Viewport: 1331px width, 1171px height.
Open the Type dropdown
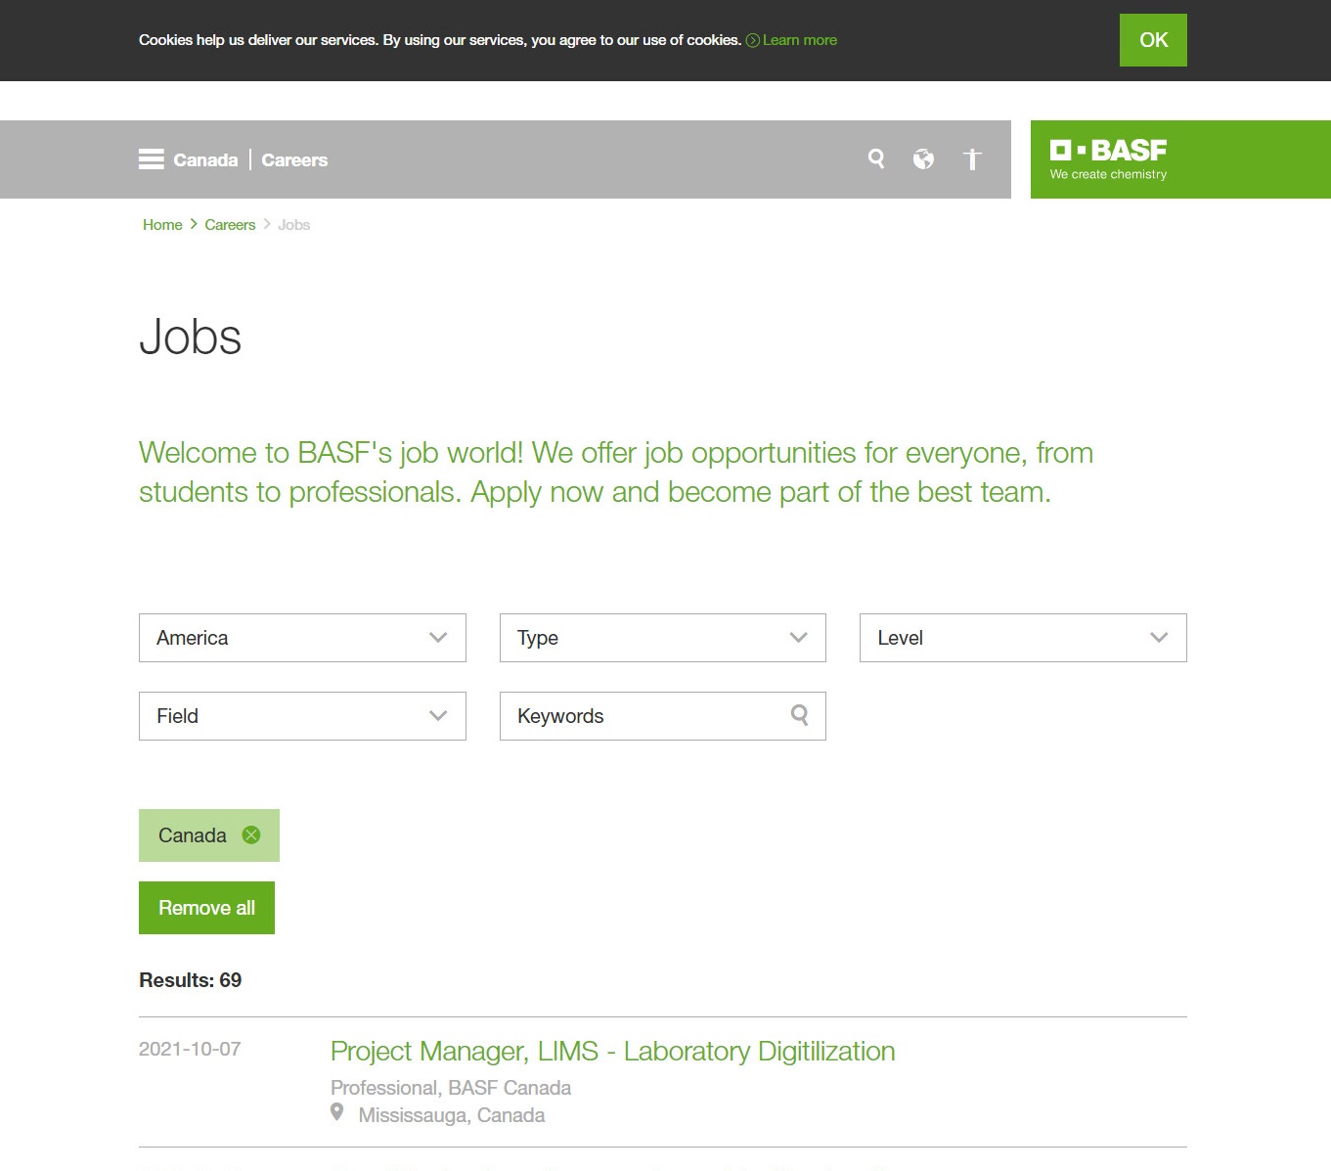tap(662, 638)
